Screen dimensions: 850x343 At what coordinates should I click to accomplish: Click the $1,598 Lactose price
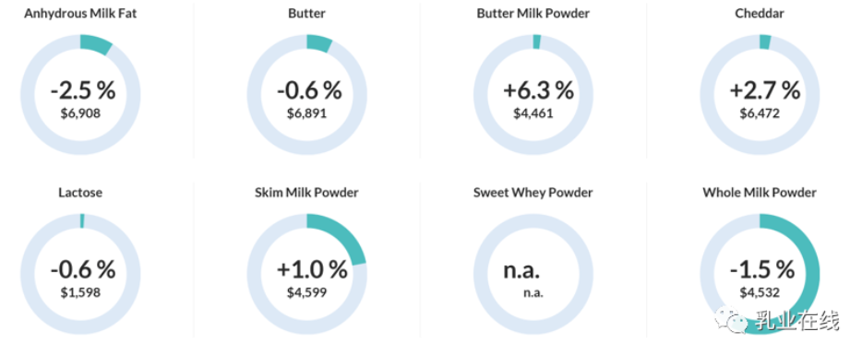[80, 292]
